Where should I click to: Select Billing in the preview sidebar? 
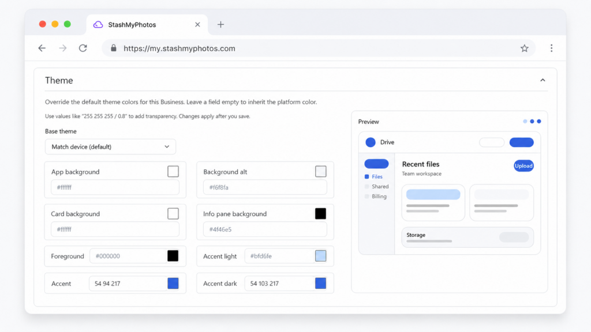click(x=375, y=197)
